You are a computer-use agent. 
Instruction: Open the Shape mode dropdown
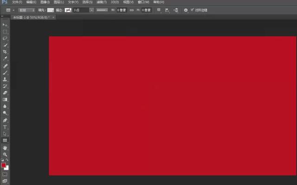tap(26, 10)
